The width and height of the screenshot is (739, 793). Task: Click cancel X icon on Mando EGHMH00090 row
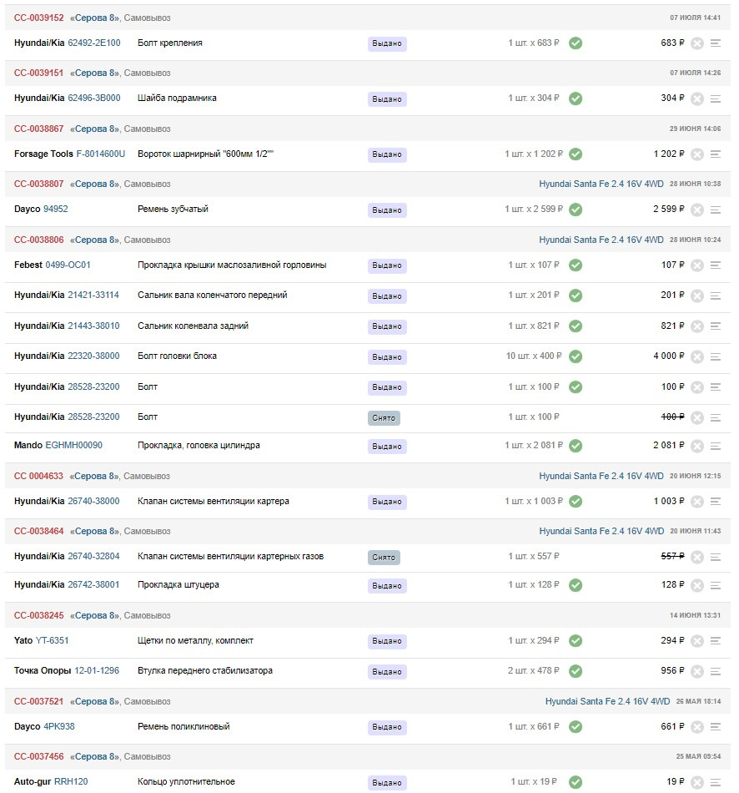pyautogui.click(x=697, y=446)
